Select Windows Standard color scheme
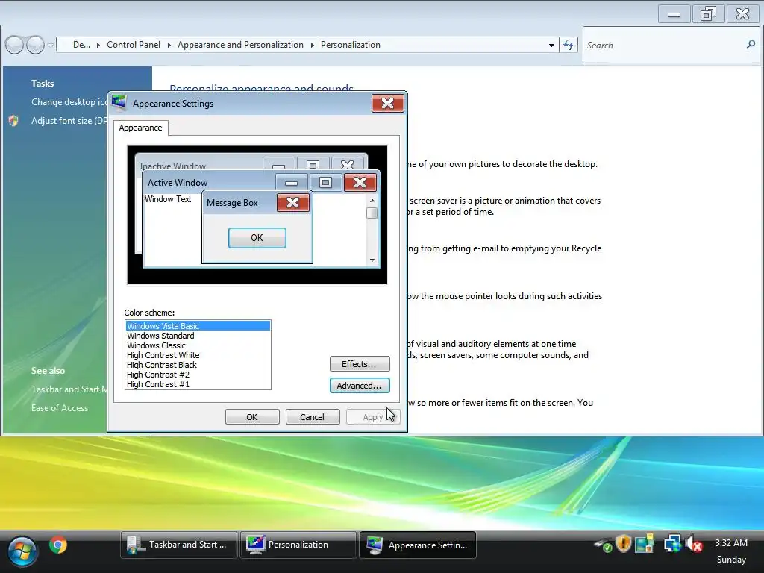Screen dimensions: 764x573 coord(198,336)
